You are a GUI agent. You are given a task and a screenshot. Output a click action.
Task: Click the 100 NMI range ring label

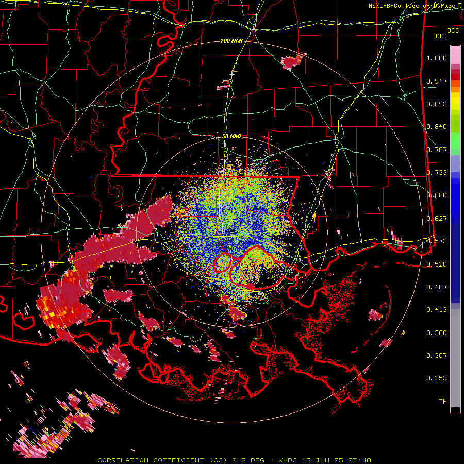tap(231, 41)
